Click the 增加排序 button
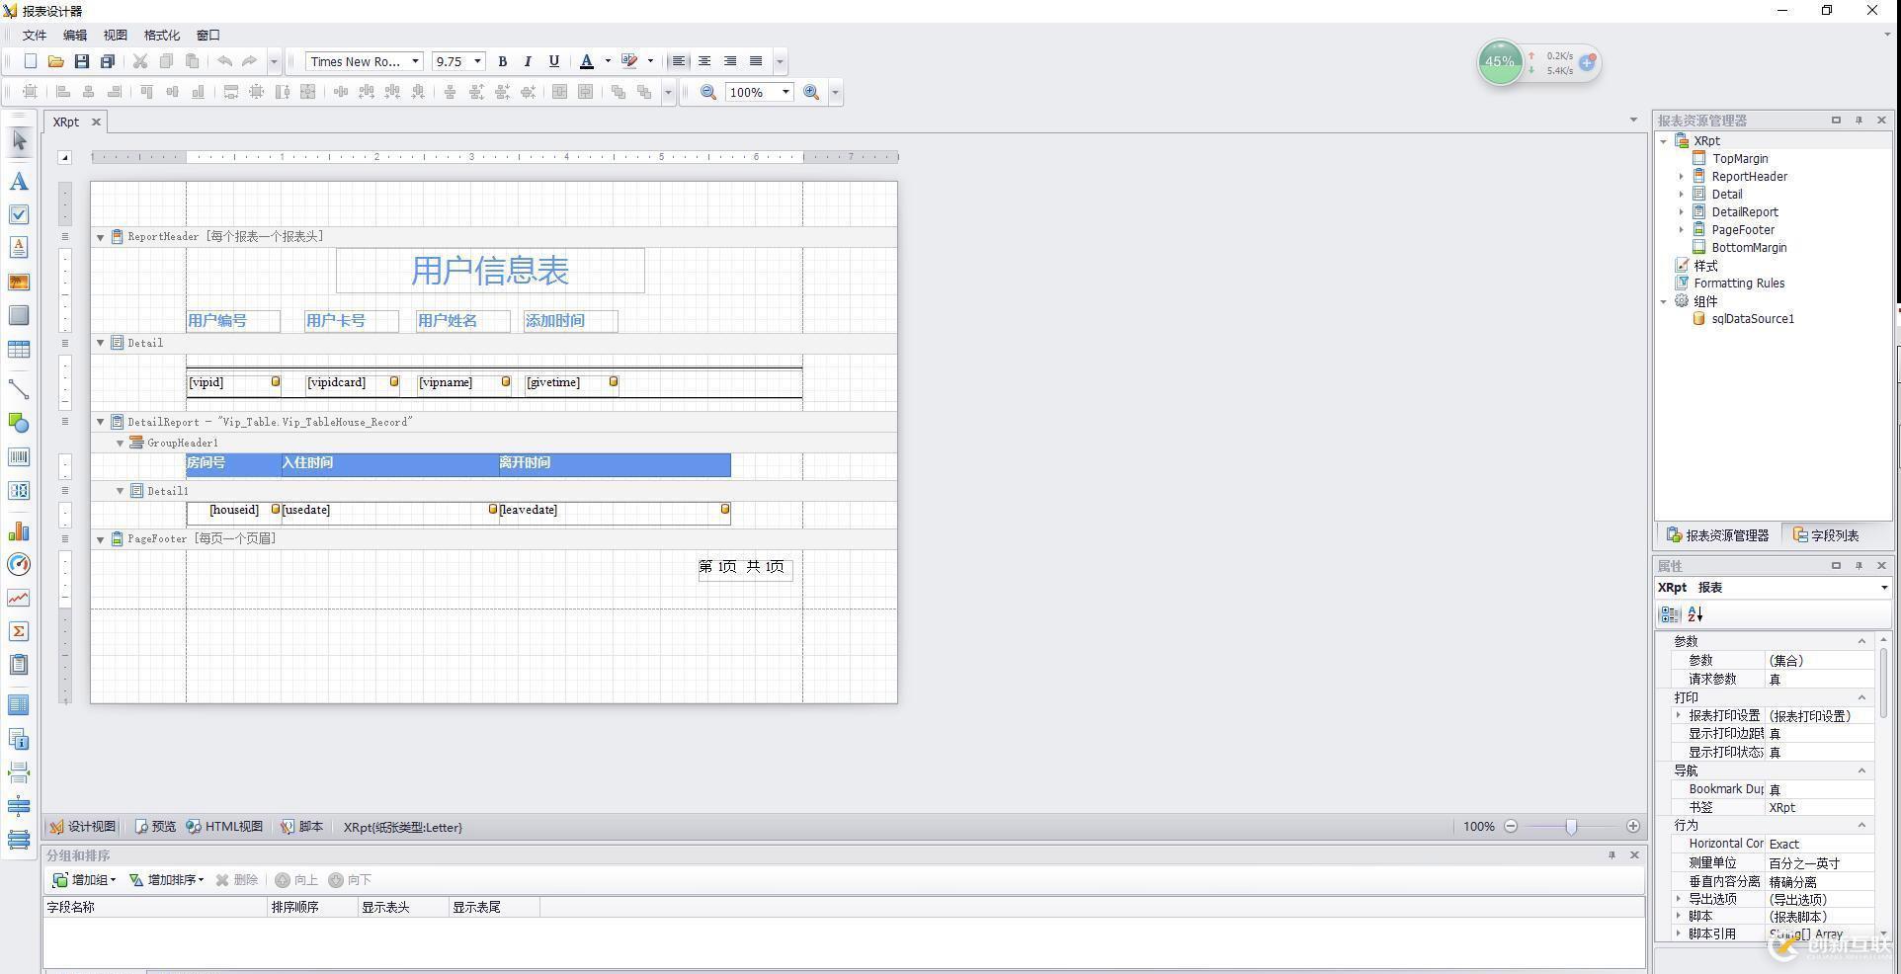Screen dimensions: 1901x974 166,880
